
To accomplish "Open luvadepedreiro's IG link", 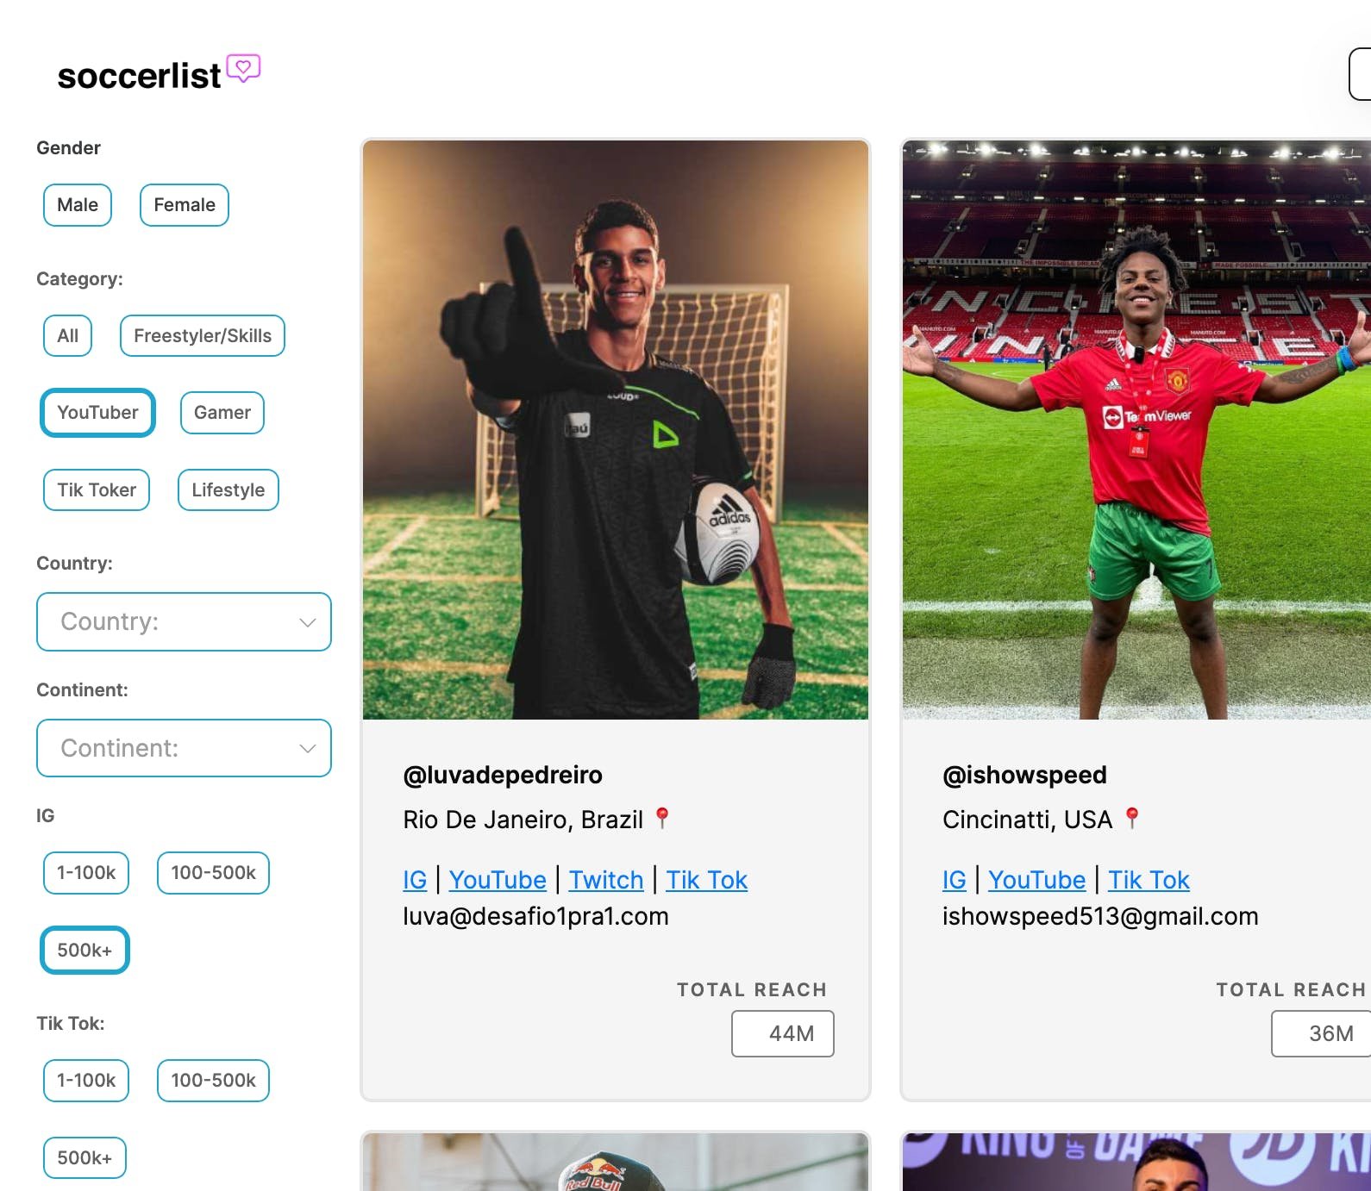I will [x=415, y=880].
